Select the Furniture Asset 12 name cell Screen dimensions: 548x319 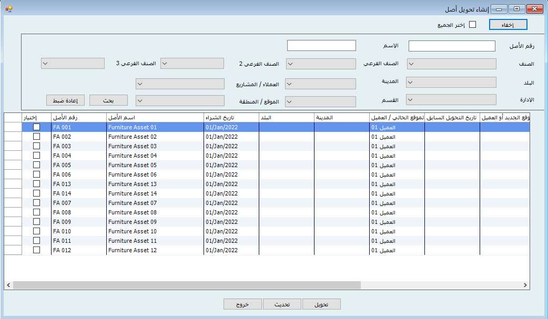[155, 250]
